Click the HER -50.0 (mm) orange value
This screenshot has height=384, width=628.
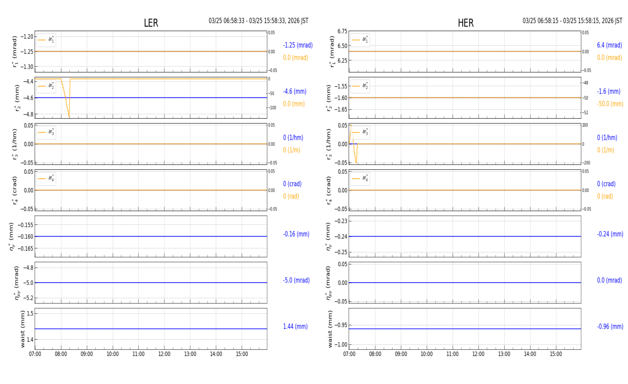(x=610, y=104)
